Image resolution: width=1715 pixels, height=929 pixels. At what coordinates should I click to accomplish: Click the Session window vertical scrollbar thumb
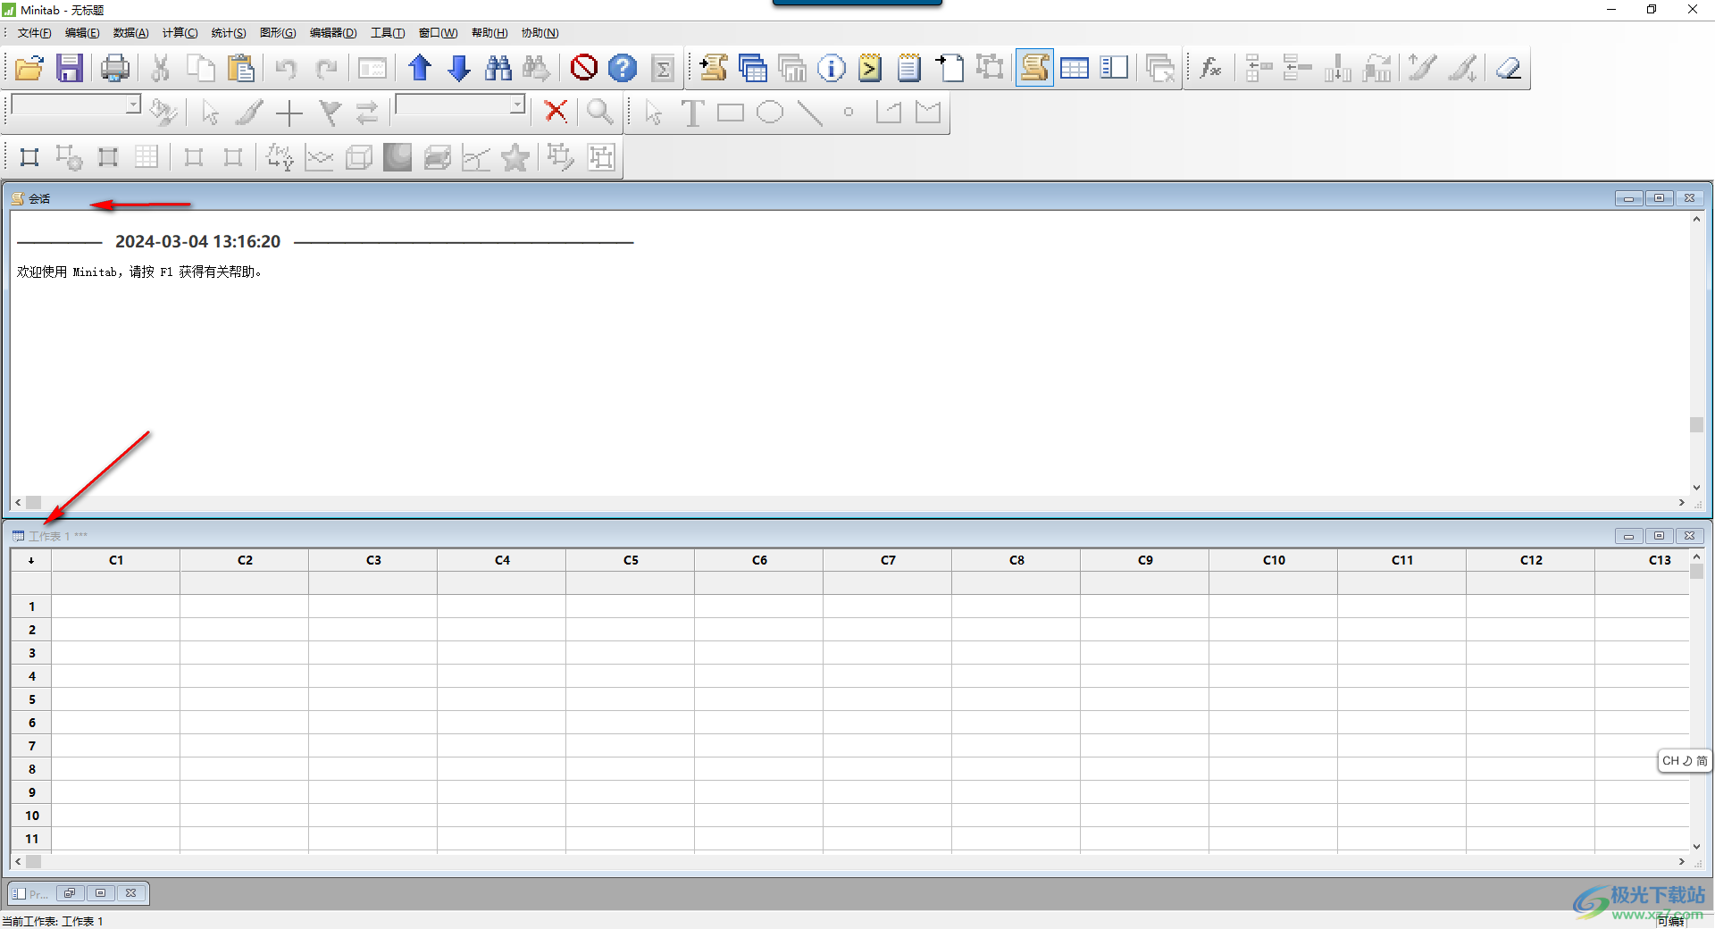coord(1696,425)
